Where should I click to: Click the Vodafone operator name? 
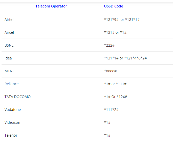pyautogui.click(x=13, y=110)
